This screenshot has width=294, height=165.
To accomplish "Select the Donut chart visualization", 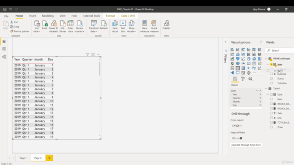I will (254, 59).
